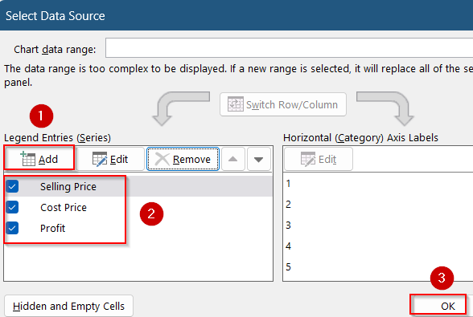Move series up with arrow button

(x=233, y=159)
